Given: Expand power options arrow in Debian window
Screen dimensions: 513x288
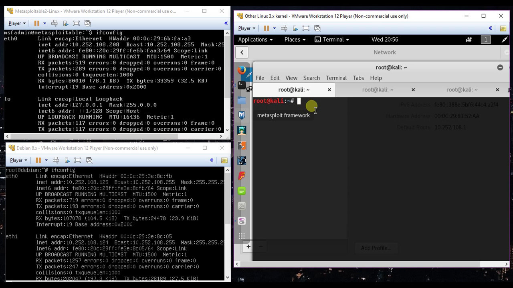Looking at the screenshot, I should (46, 160).
